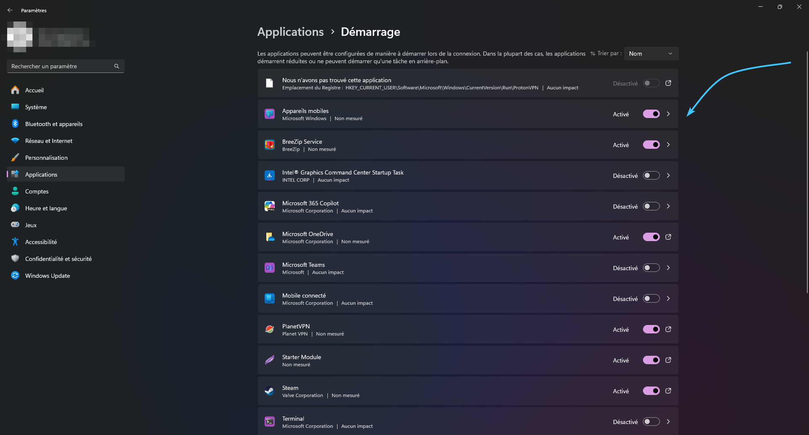Click the Windows Update sync icon

coord(15,275)
